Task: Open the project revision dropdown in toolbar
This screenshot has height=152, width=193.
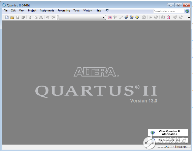Action: (x=82, y=18)
